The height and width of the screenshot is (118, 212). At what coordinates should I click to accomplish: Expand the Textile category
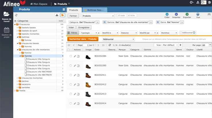tap(15, 91)
